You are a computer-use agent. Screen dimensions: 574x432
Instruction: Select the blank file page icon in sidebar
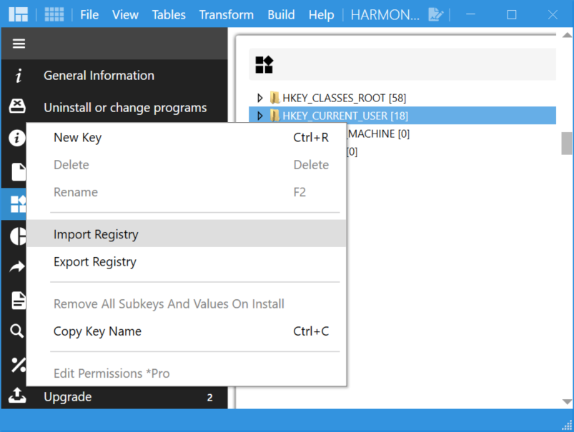tap(19, 172)
